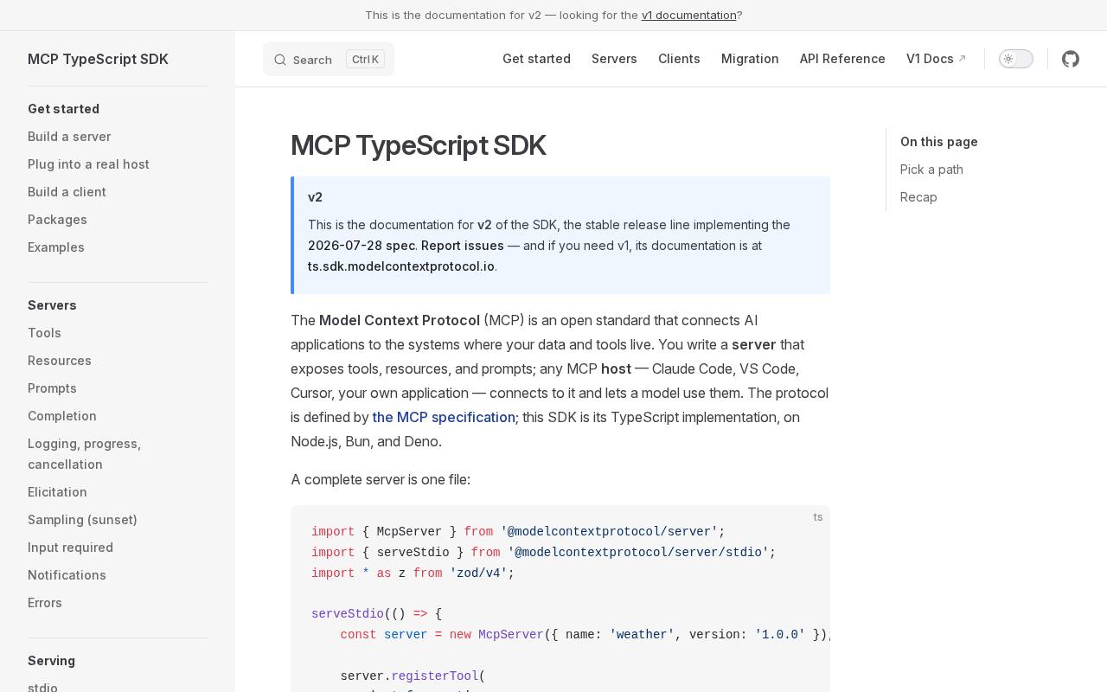Screen dimensions: 1107x692
Task: Open ts.sdk.modelcontextprotocol.io link
Action: [x=401, y=266]
